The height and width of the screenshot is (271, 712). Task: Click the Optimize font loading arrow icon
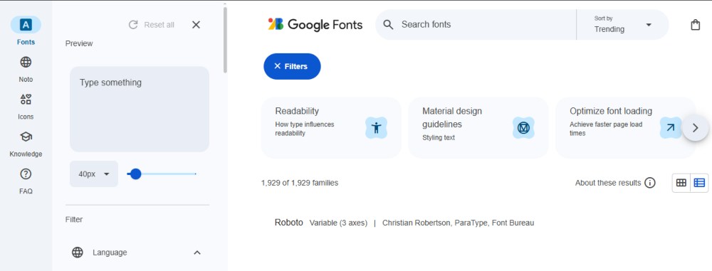tap(671, 128)
